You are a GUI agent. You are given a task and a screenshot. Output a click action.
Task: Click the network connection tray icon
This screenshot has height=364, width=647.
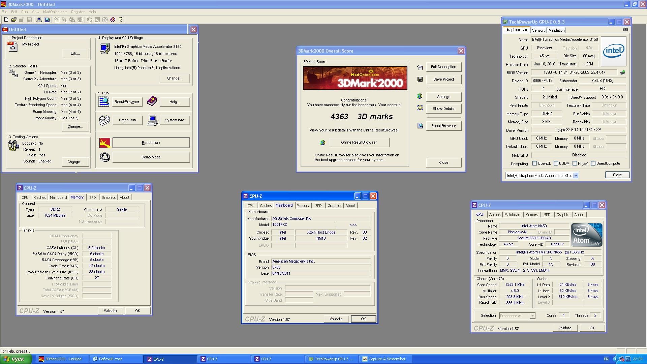622,359
